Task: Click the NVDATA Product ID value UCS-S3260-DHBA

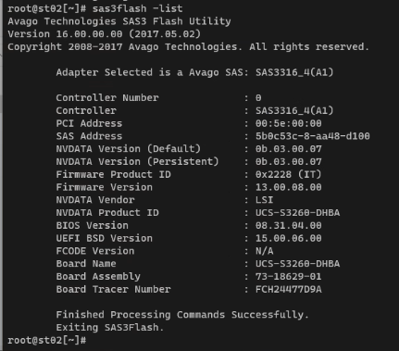Action: (x=297, y=213)
